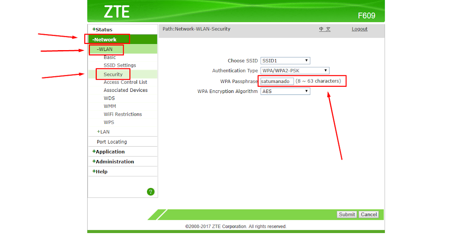Click the '(8 ~ 63 characters)' hint text
The width and height of the screenshot is (463, 243).
(x=318, y=81)
